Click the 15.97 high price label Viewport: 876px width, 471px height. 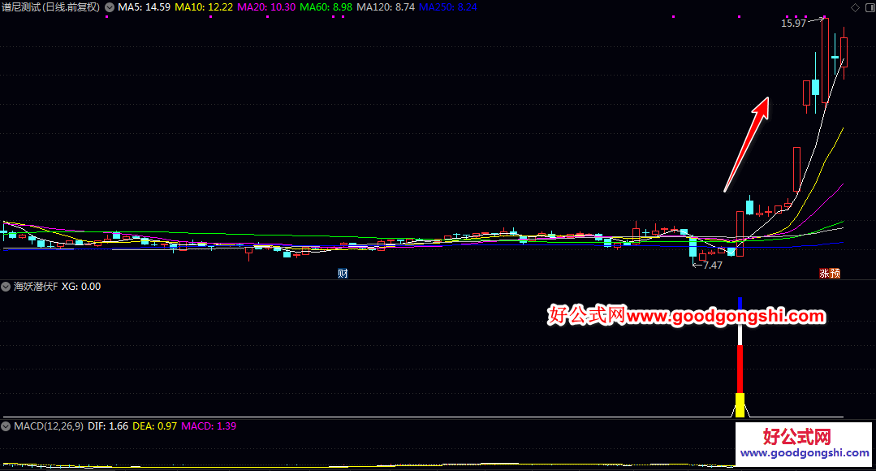(x=794, y=24)
